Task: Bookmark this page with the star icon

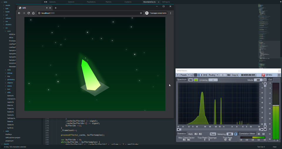Action: (141, 13)
